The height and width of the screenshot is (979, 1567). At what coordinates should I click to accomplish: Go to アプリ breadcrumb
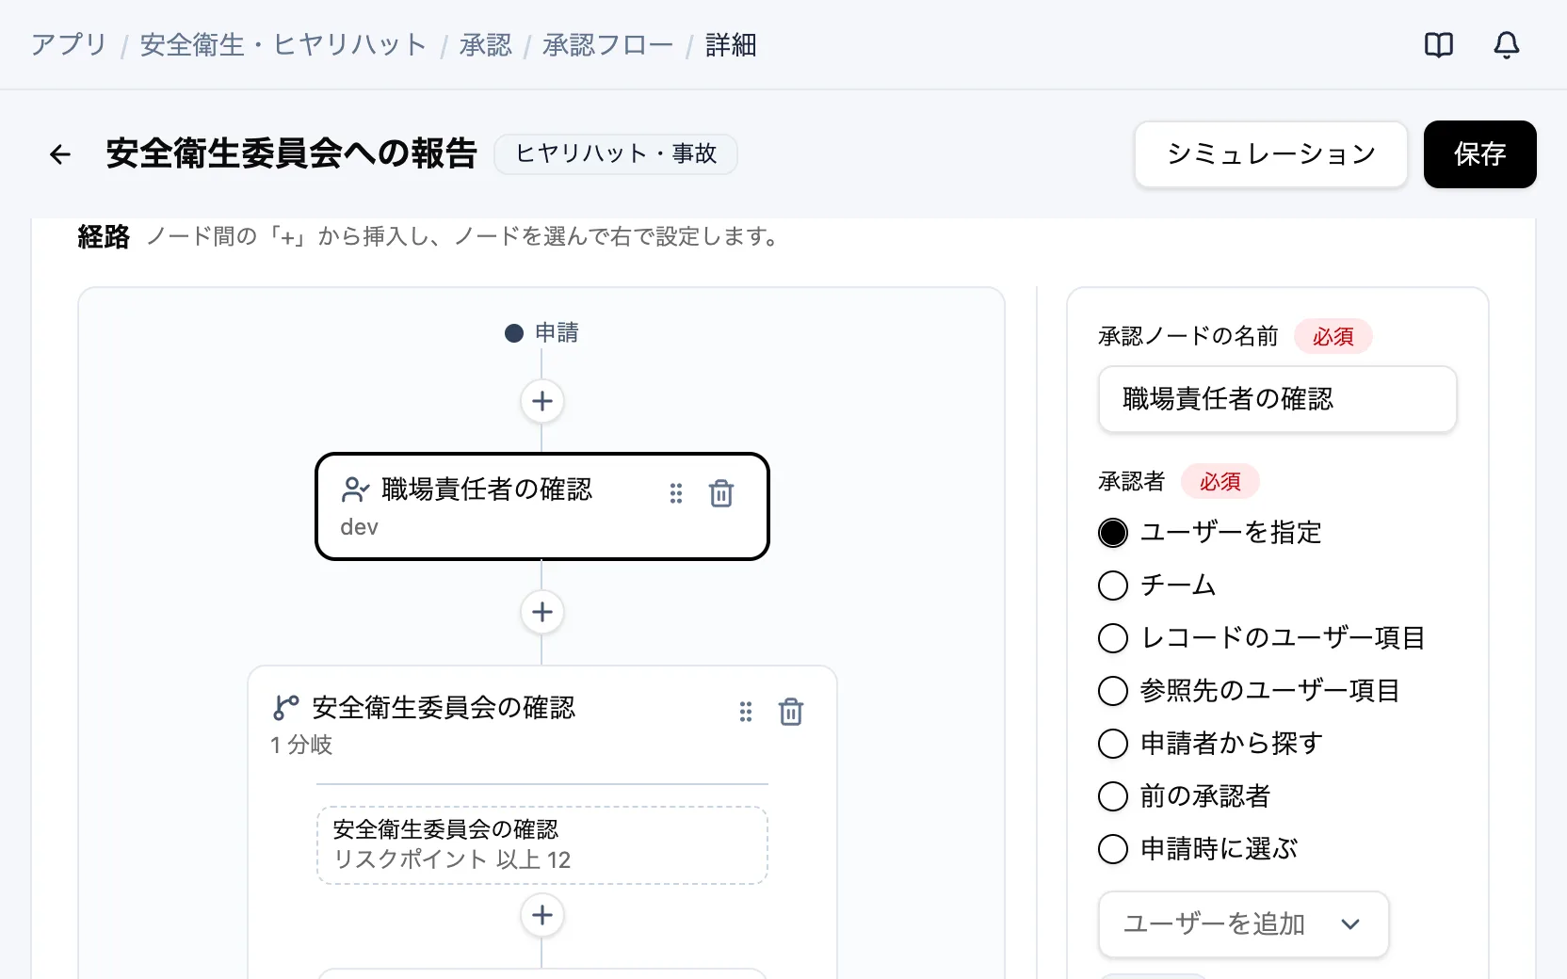(70, 45)
